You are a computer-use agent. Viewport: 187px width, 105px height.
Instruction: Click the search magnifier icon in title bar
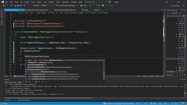click(109, 2)
